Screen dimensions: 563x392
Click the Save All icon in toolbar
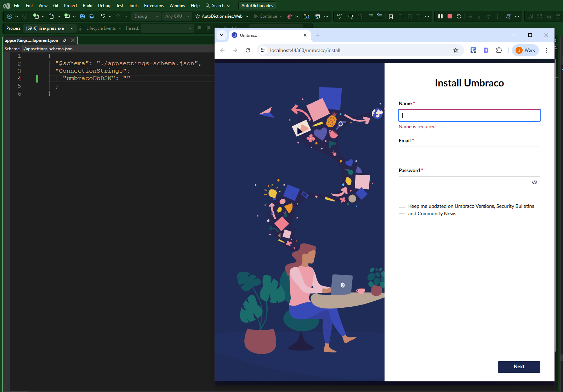coord(92,16)
